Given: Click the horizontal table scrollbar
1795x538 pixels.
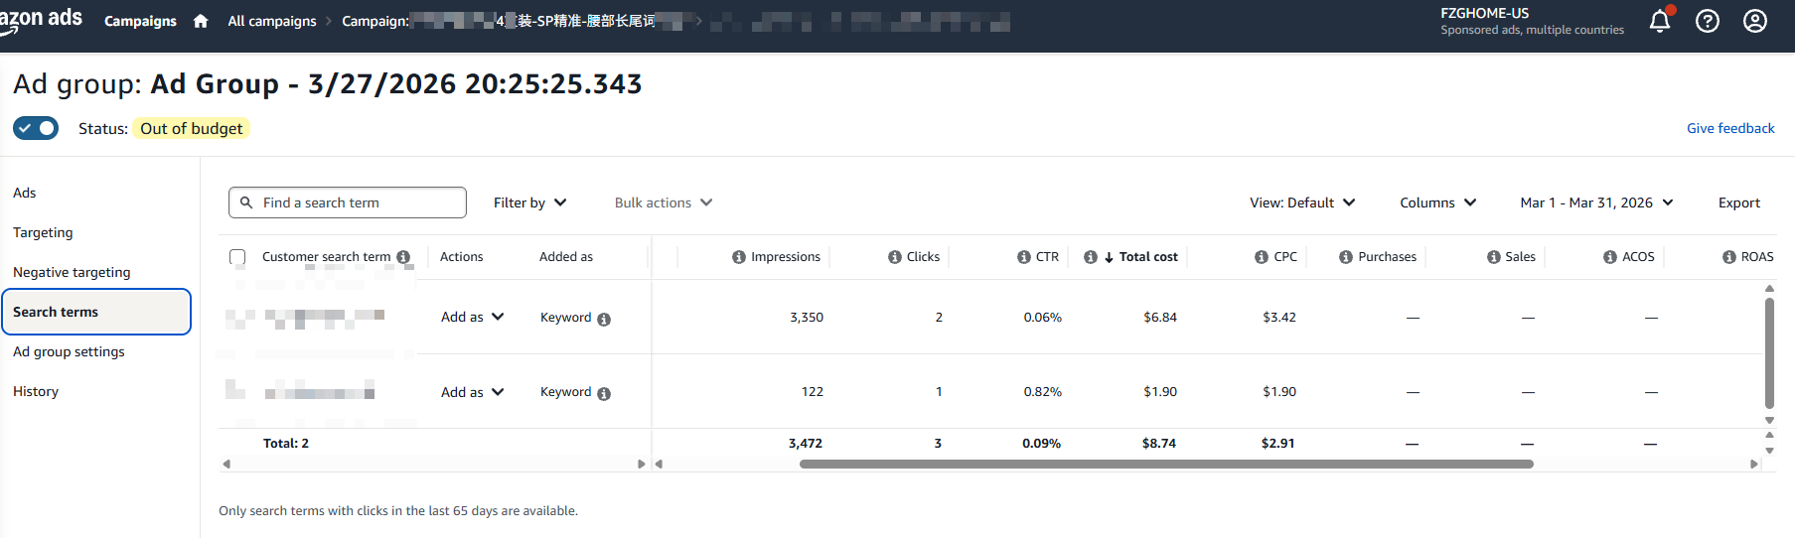Looking at the screenshot, I should pos(1166,464).
